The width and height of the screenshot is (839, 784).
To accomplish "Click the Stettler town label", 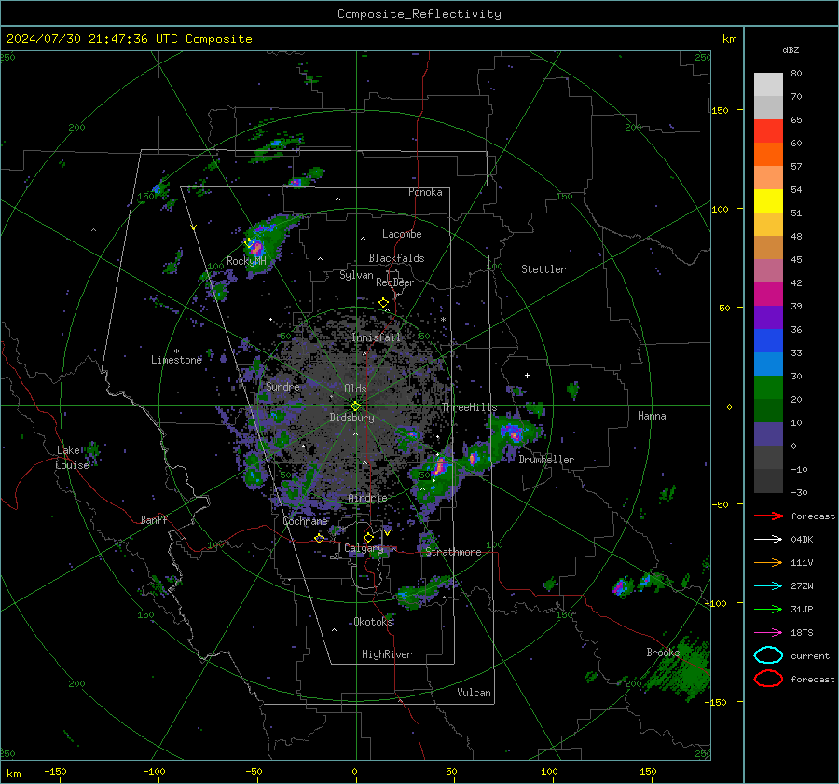I will click(543, 269).
